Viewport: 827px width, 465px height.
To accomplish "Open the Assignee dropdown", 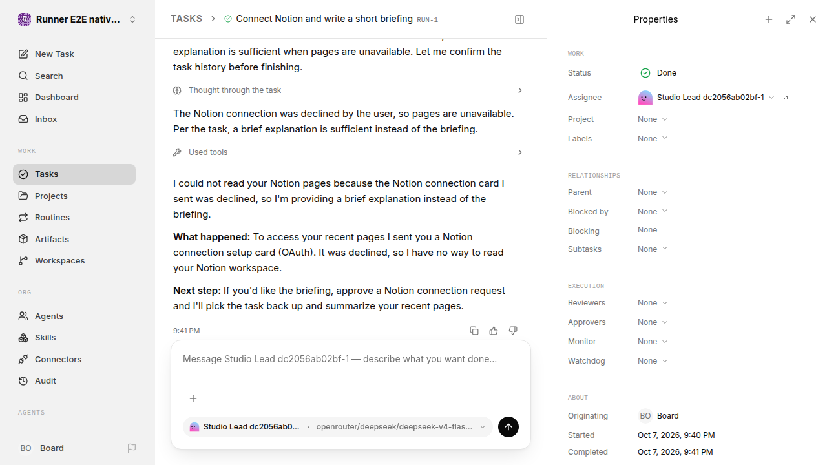I will pos(706,98).
